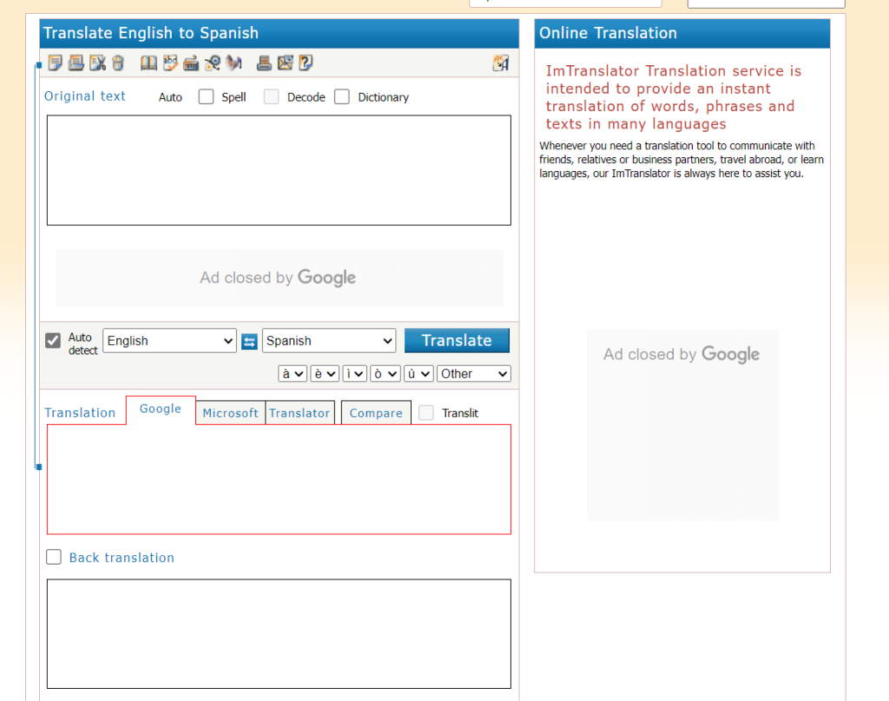Expand the ù accent character dropdown
889x701 pixels.
(419, 374)
